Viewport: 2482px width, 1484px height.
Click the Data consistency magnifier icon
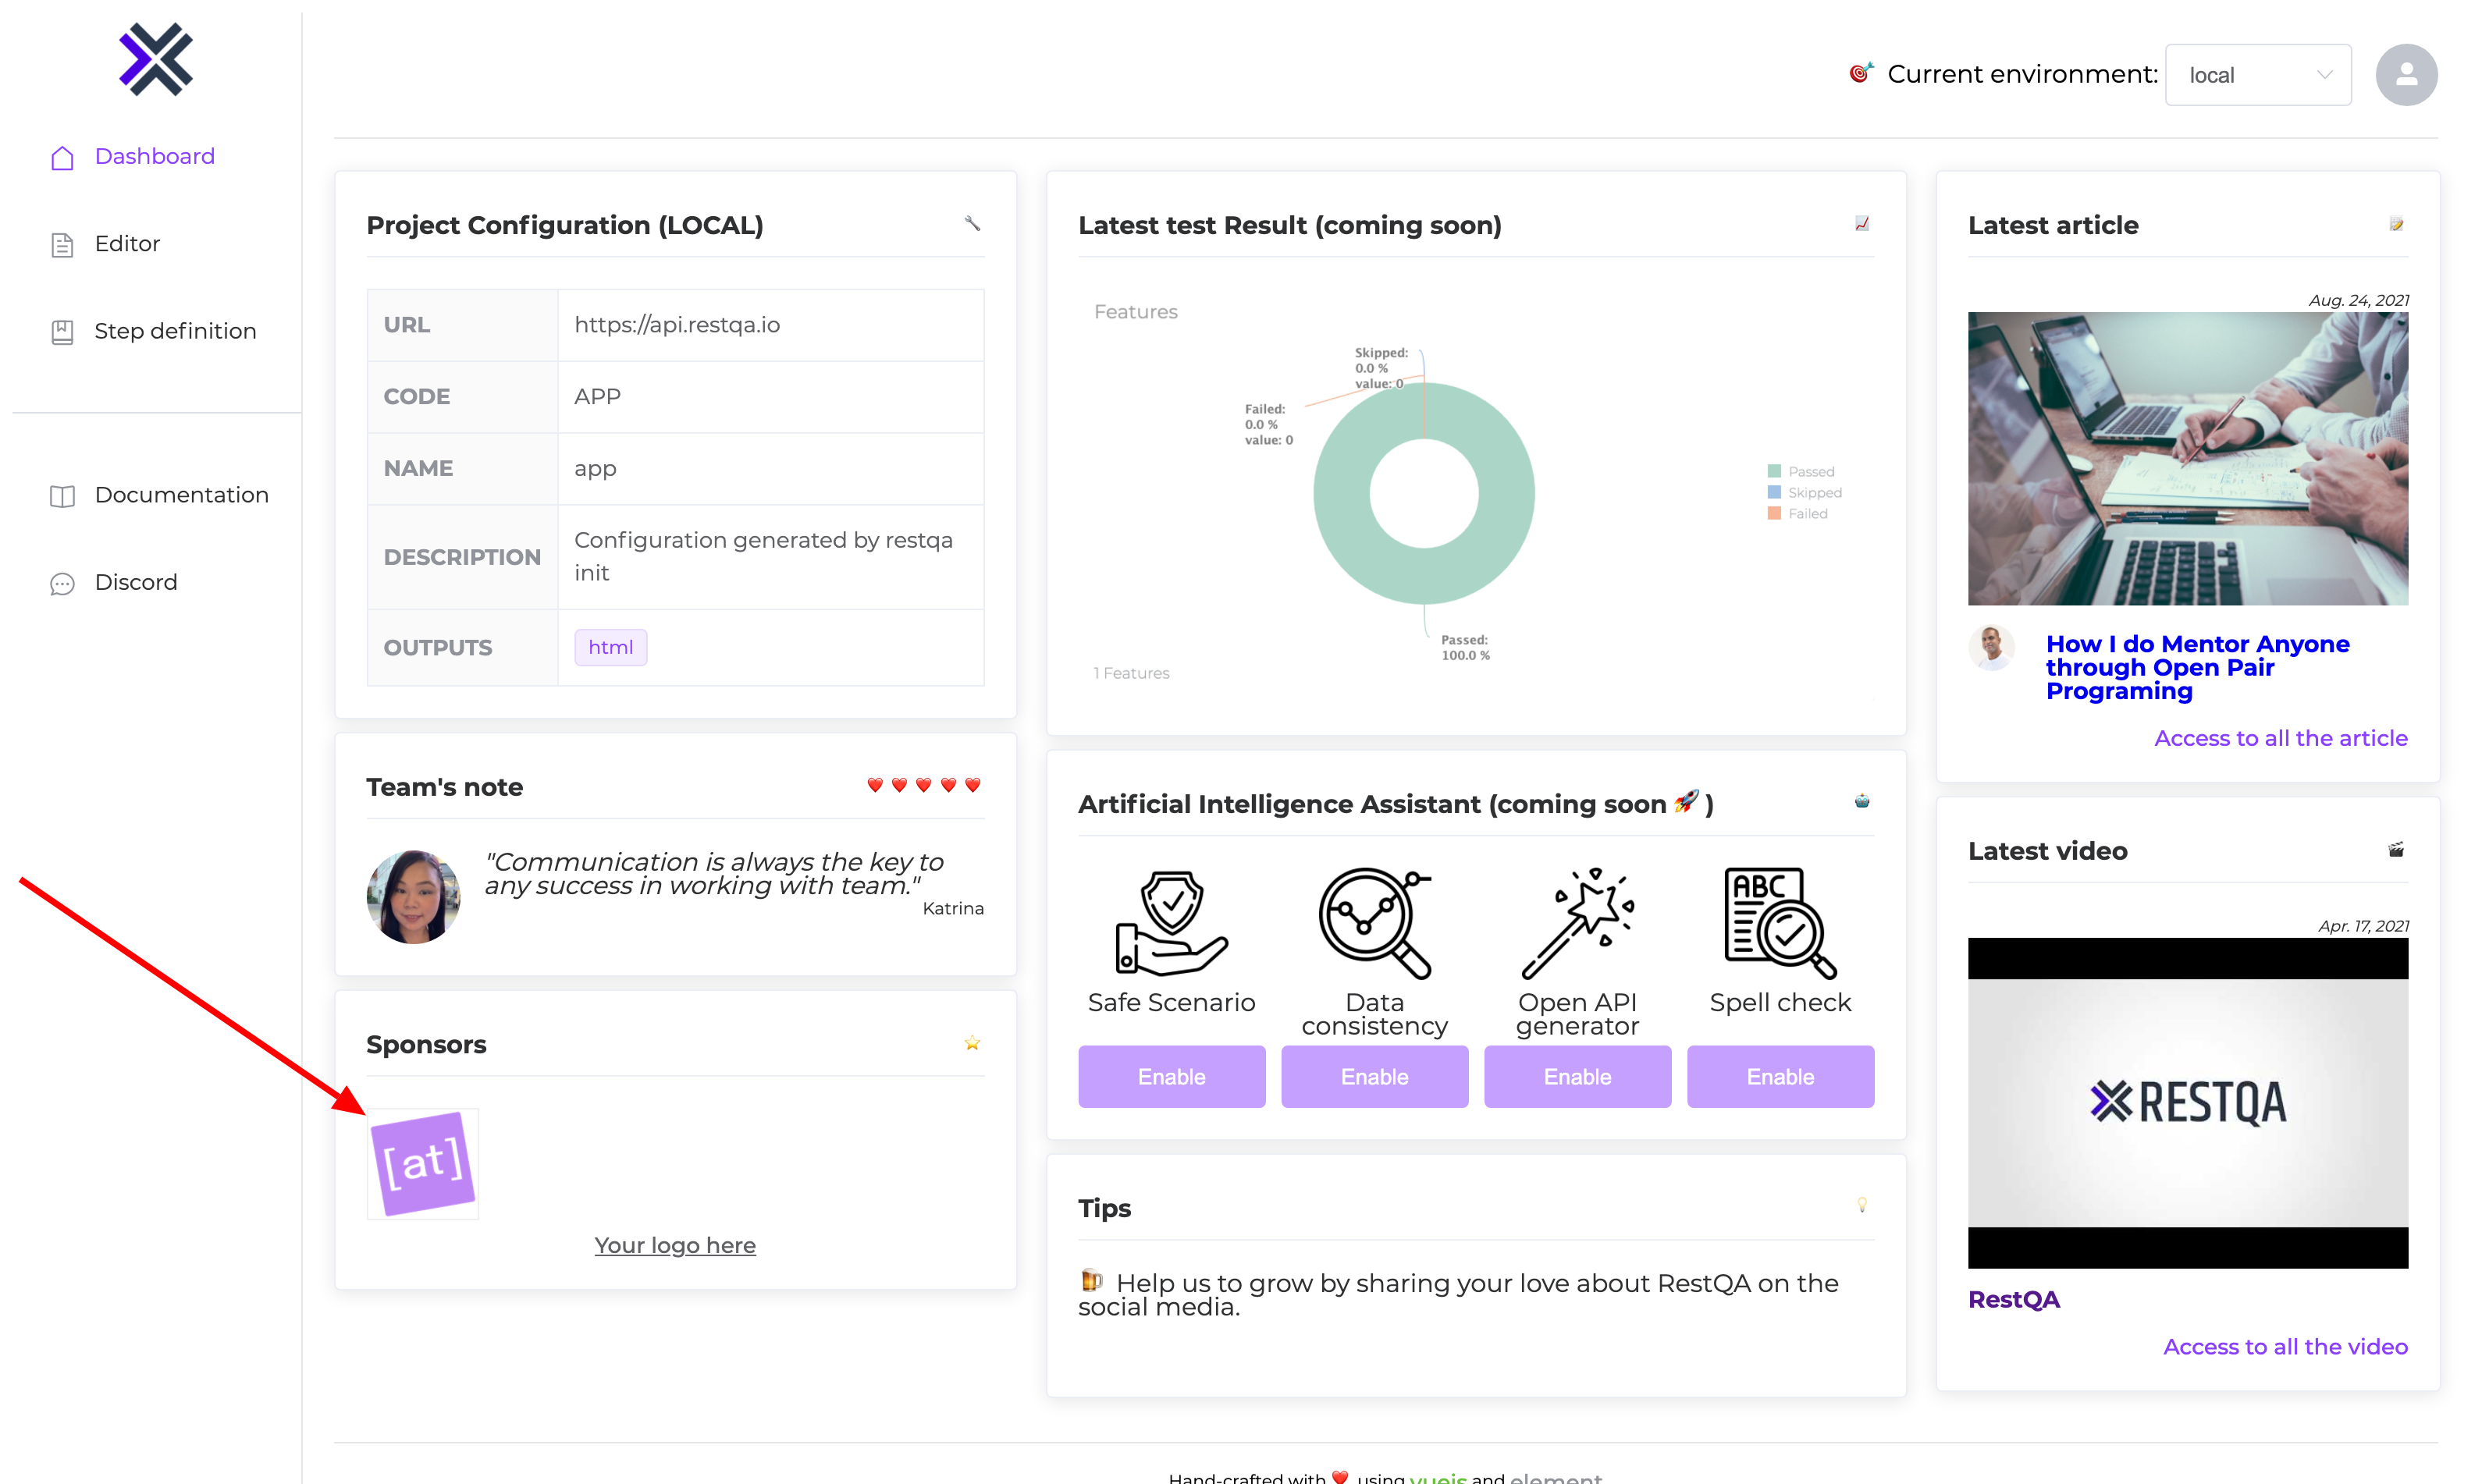tap(1374, 923)
